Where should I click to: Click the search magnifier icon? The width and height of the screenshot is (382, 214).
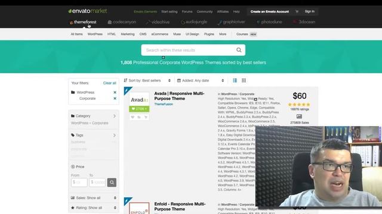click(x=239, y=50)
